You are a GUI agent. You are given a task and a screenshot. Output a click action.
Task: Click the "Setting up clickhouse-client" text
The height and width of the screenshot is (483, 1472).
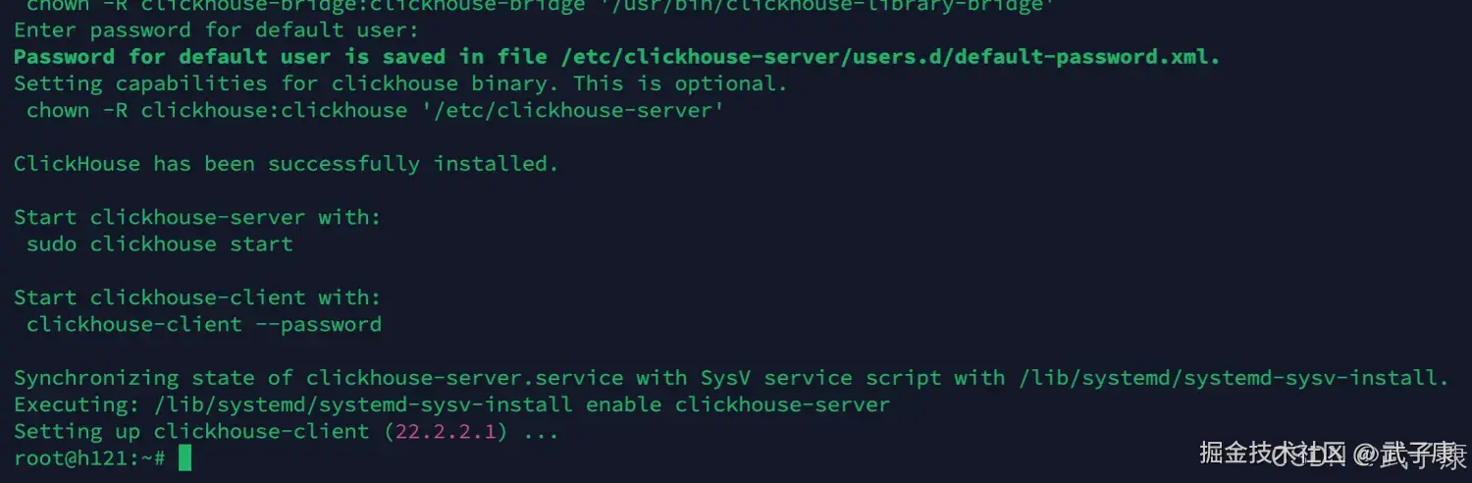pyautogui.click(x=191, y=432)
